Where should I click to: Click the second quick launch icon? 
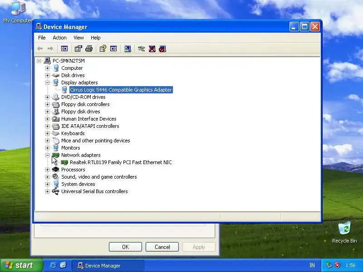click(x=63, y=265)
